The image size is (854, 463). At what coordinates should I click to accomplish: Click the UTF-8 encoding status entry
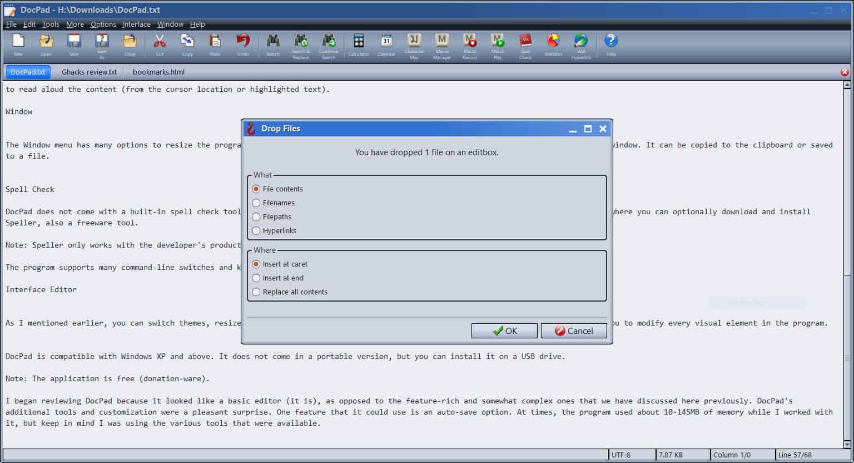(632, 455)
